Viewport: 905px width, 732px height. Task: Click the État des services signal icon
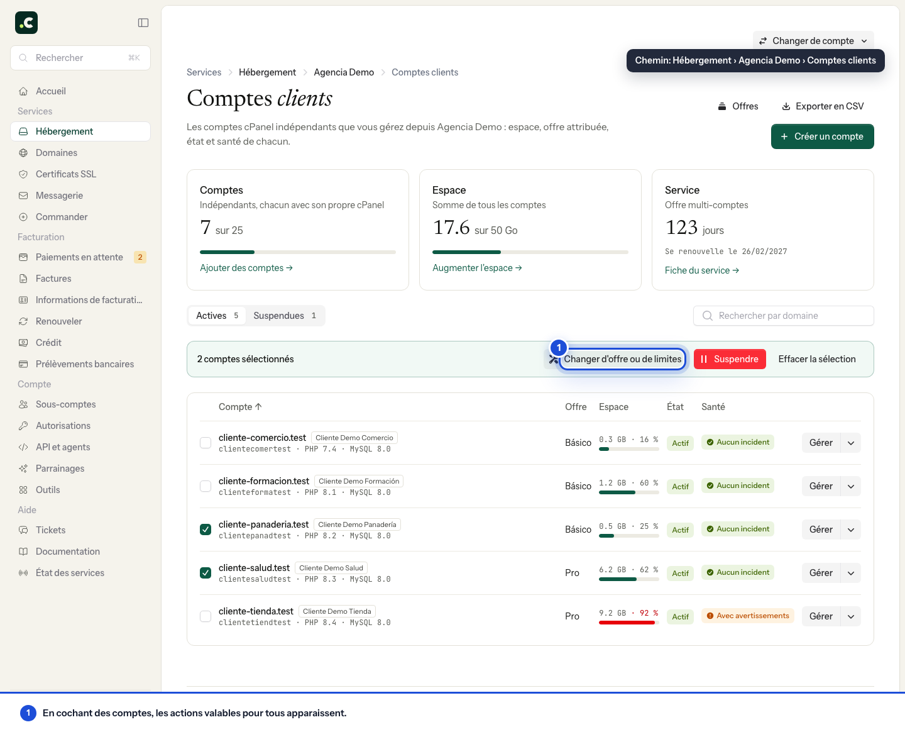(x=23, y=573)
